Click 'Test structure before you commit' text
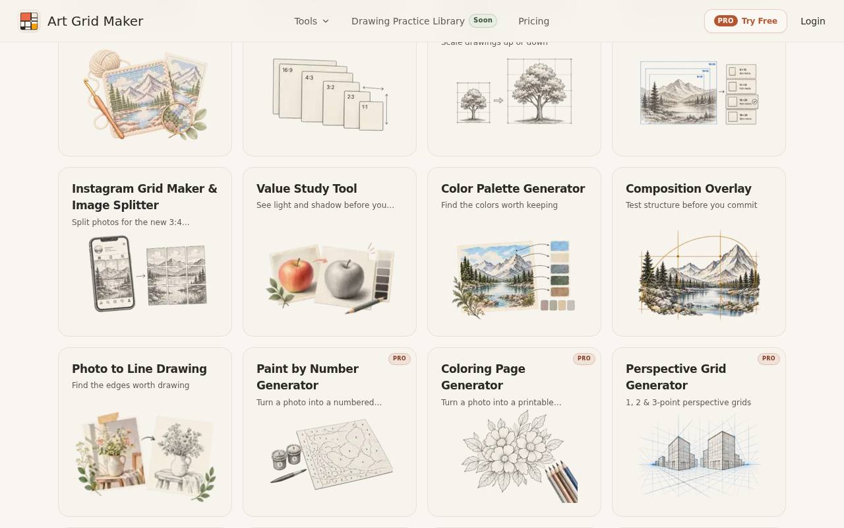The height and width of the screenshot is (528, 844). pyautogui.click(x=691, y=205)
